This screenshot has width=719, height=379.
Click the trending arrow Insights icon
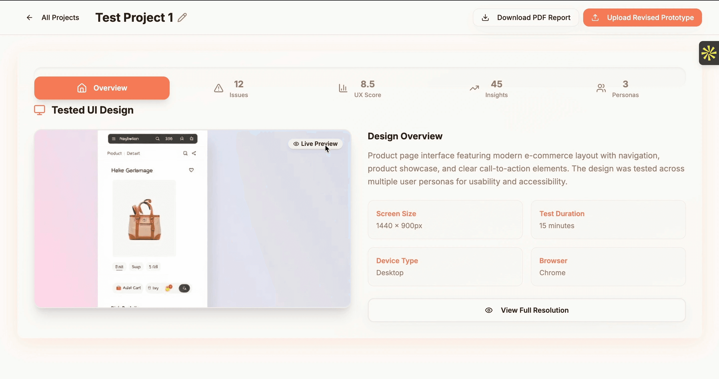point(474,88)
